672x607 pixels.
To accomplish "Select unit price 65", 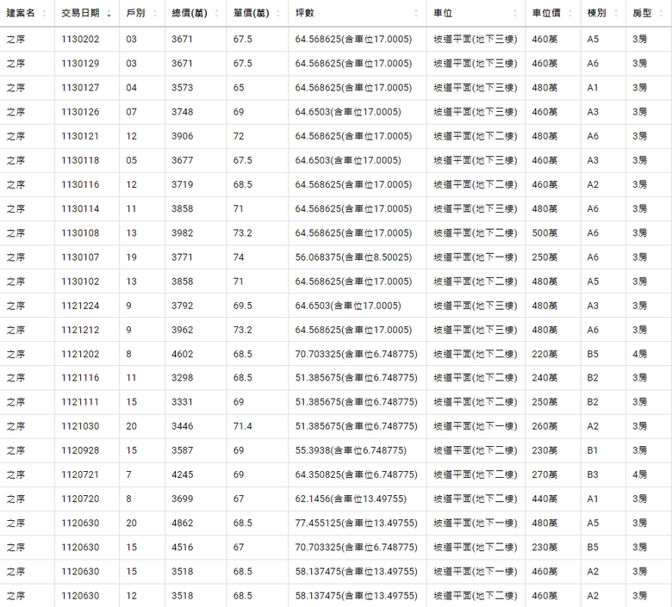I will tap(239, 88).
